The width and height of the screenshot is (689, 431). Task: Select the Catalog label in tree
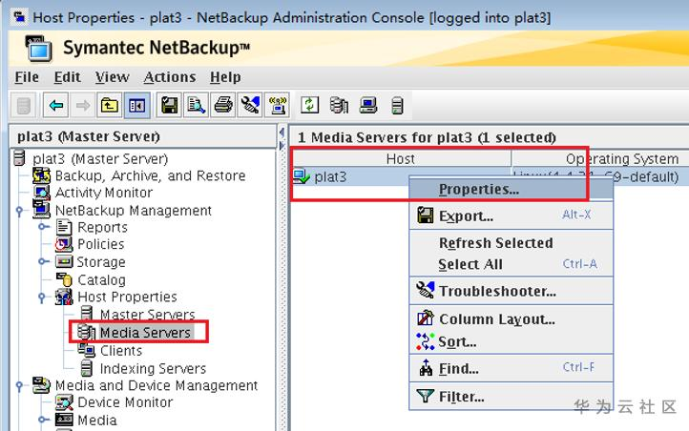(x=101, y=279)
